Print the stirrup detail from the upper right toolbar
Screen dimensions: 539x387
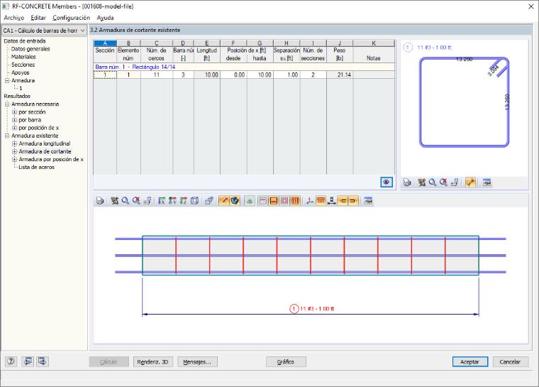pos(407,182)
